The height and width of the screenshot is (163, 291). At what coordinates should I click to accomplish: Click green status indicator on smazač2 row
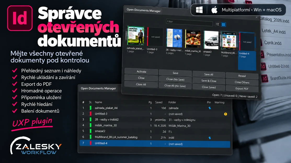[x=90, y=131]
